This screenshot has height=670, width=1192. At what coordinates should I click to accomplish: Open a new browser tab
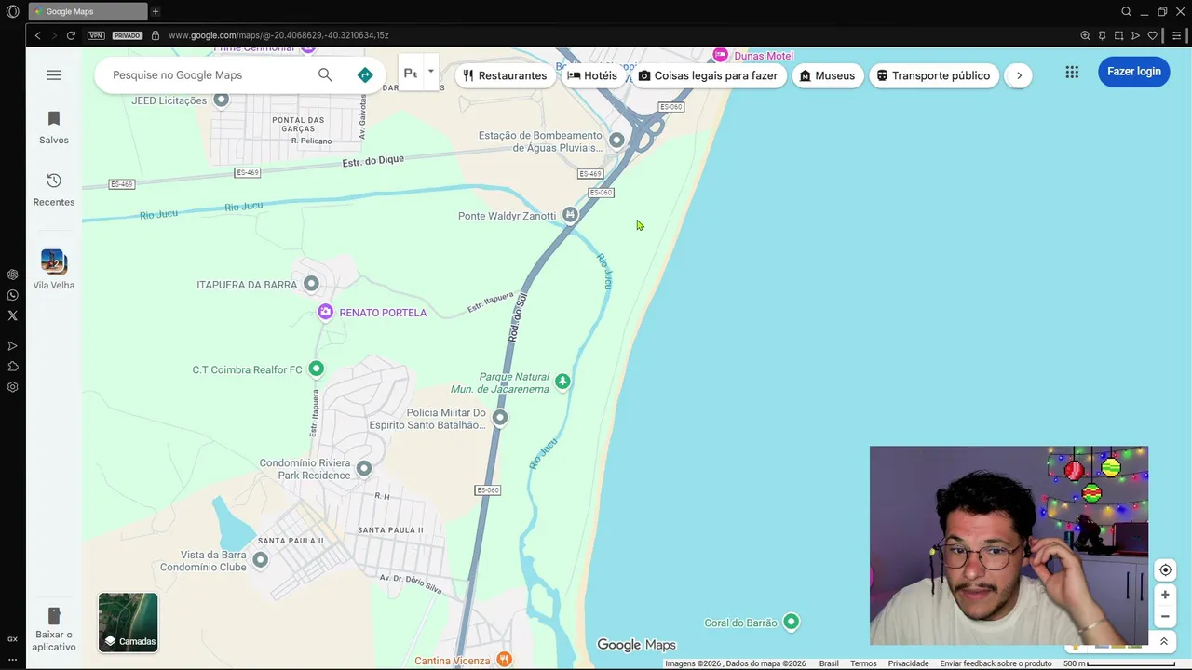156,12
